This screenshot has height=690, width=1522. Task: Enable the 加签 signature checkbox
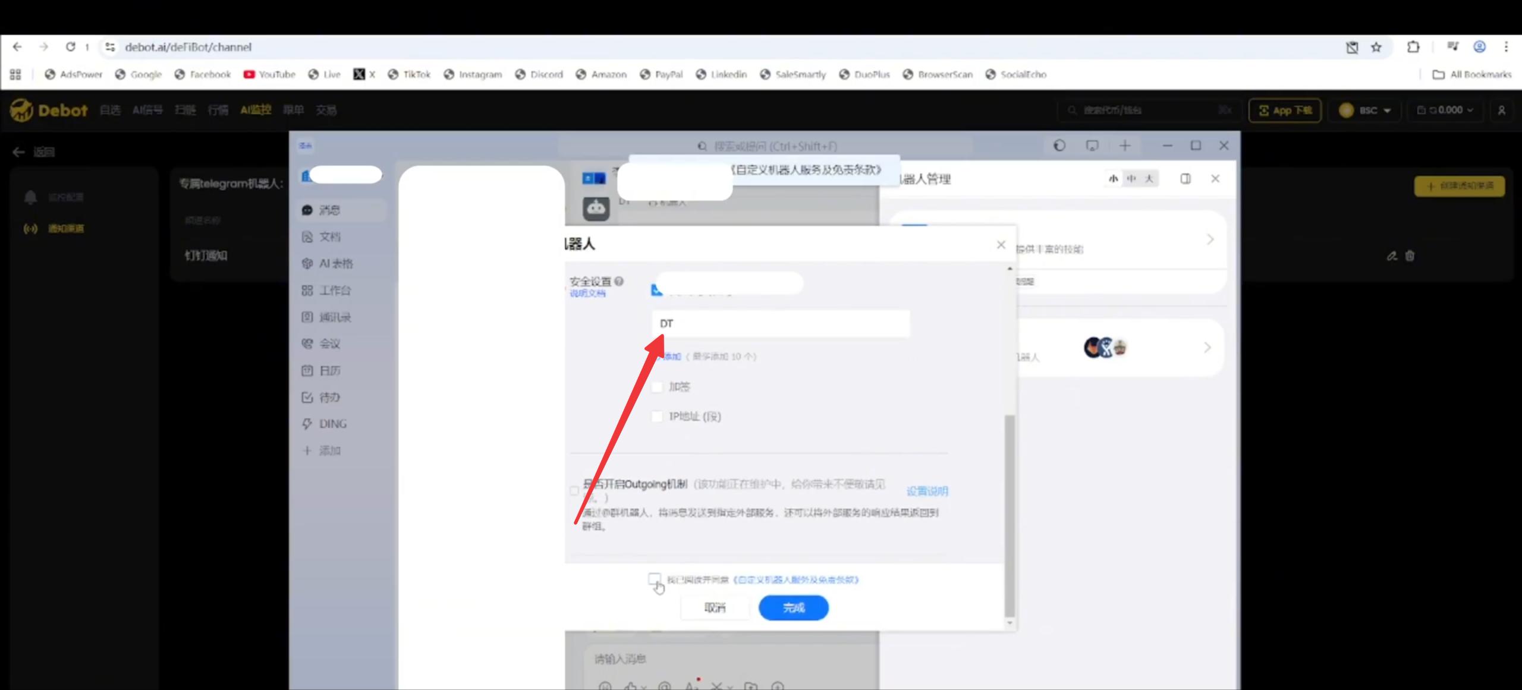pos(658,386)
